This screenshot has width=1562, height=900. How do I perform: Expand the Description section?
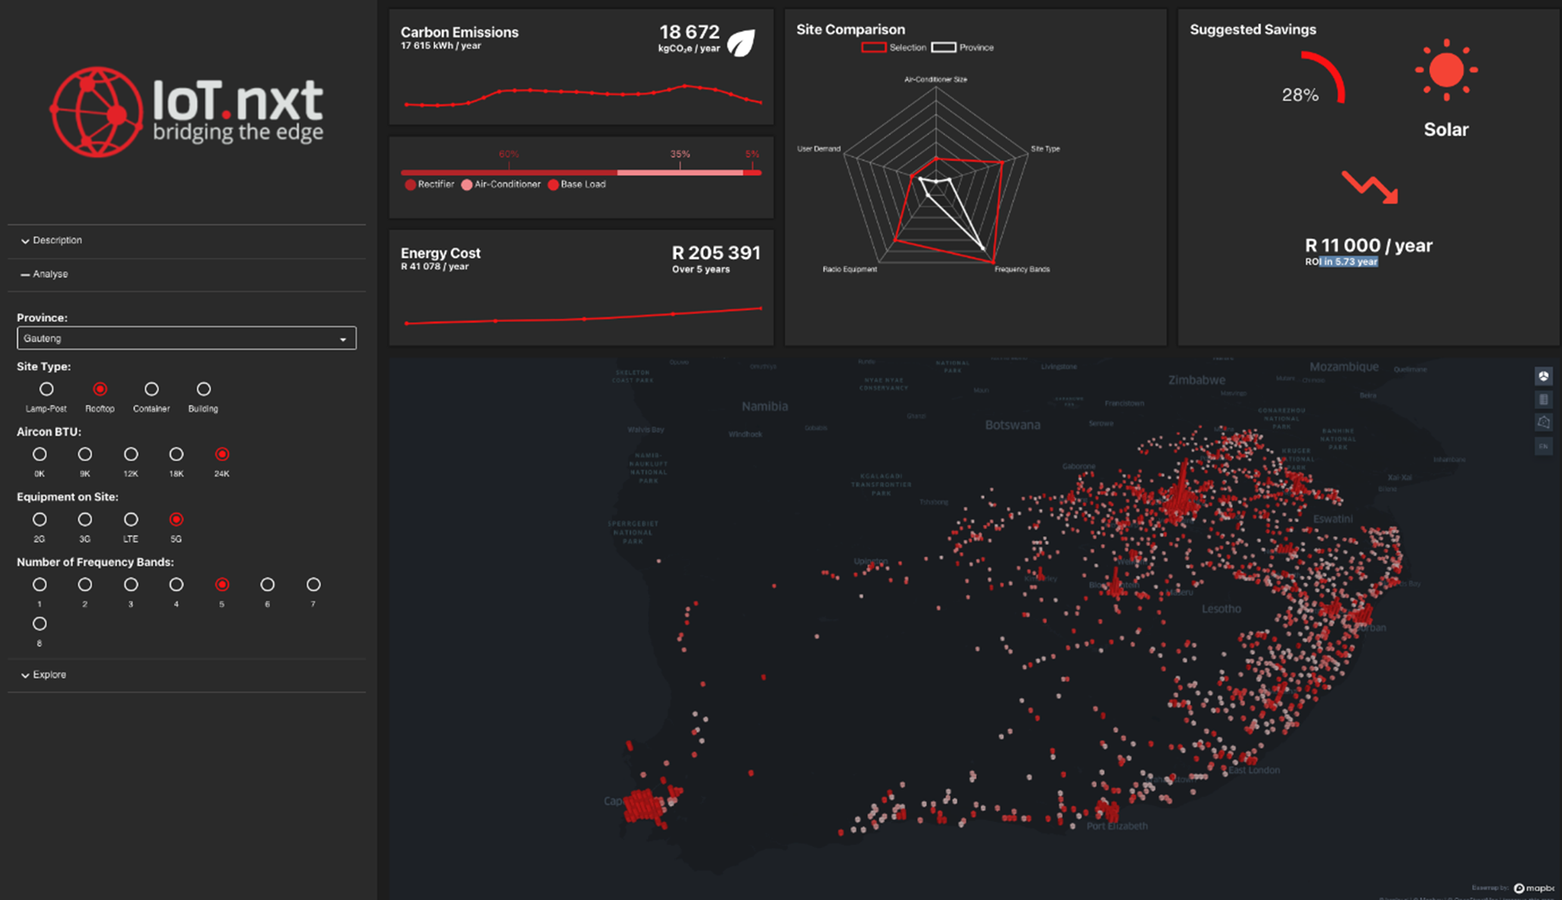(186, 241)
